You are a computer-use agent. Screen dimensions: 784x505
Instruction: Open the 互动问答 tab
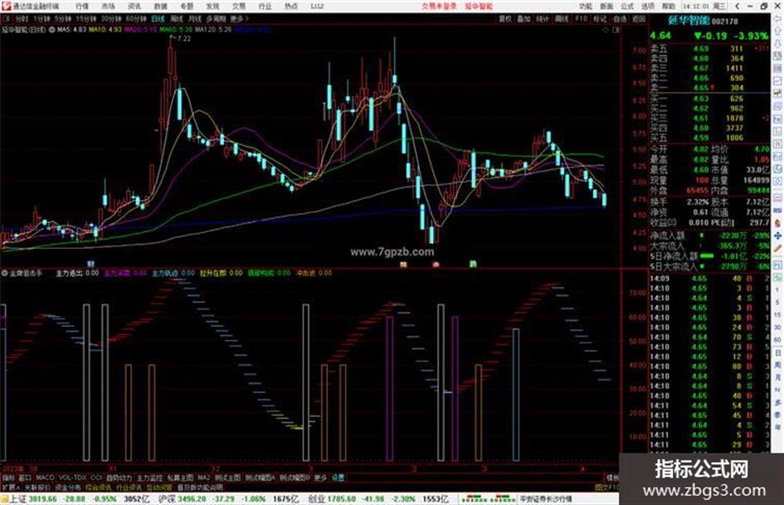[x=159, y=488]
